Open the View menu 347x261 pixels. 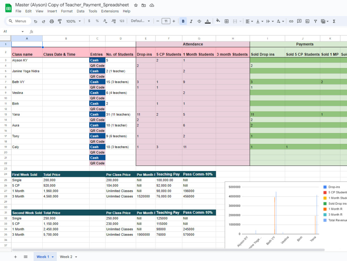(x=40, y=11)
